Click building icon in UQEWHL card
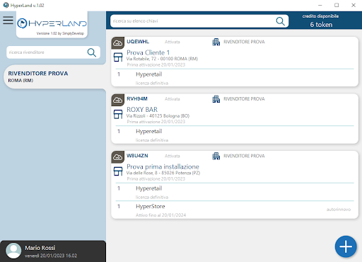This screenshot has width=362, height=262. pos(216,42)
